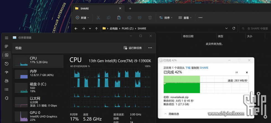Screen dimensions: 271x123
Task: Click SHARE breadcrumb in address bar
Action: [x=142, y=28]
